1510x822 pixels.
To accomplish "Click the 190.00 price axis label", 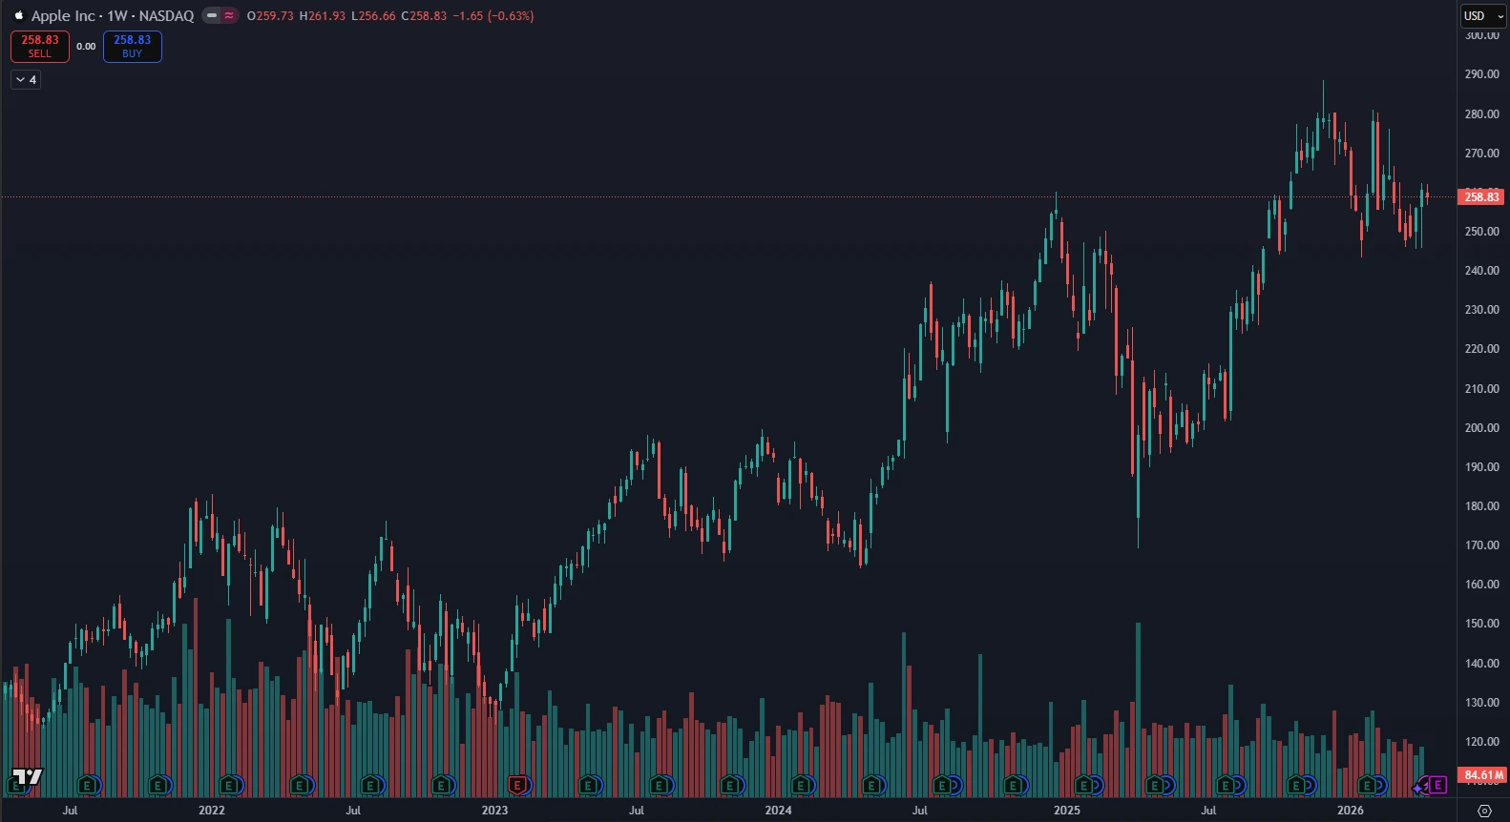I will pyautogui.click(x=1482, y=467).
